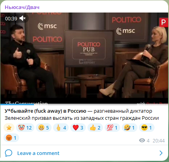This screenshot has width=169, height=162.
Task: React with the 100 emoji
Action: pyautogui.click(x=112, y=128)
